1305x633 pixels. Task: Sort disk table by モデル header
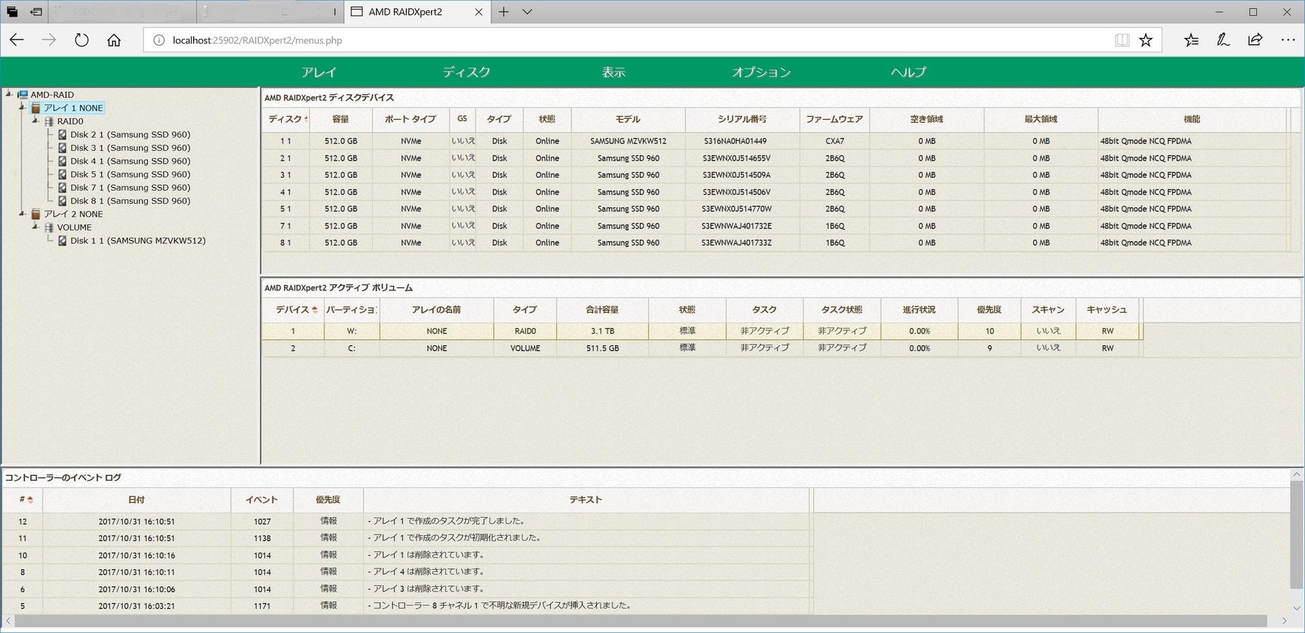pos(628,119)
